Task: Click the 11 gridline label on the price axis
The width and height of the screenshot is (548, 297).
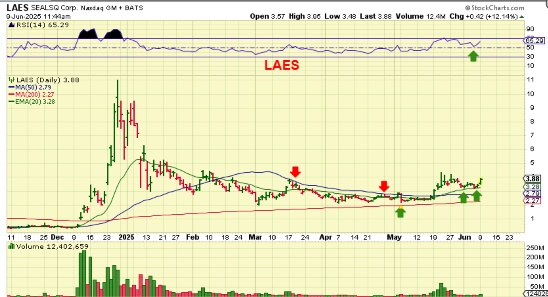Action: pos(530,80)
